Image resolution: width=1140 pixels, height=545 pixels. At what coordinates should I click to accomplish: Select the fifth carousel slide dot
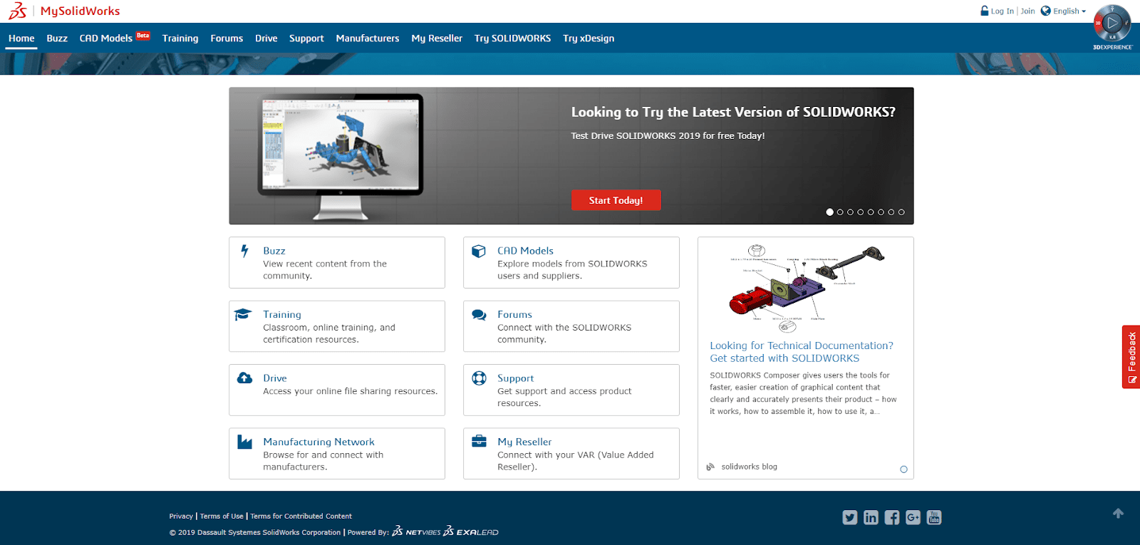pyautogui.click(x=871, y=212)
